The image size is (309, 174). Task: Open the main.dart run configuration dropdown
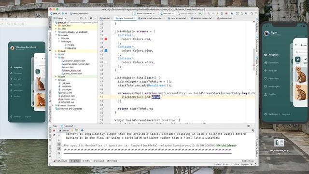pyautogui.click(x=167, y=14)
